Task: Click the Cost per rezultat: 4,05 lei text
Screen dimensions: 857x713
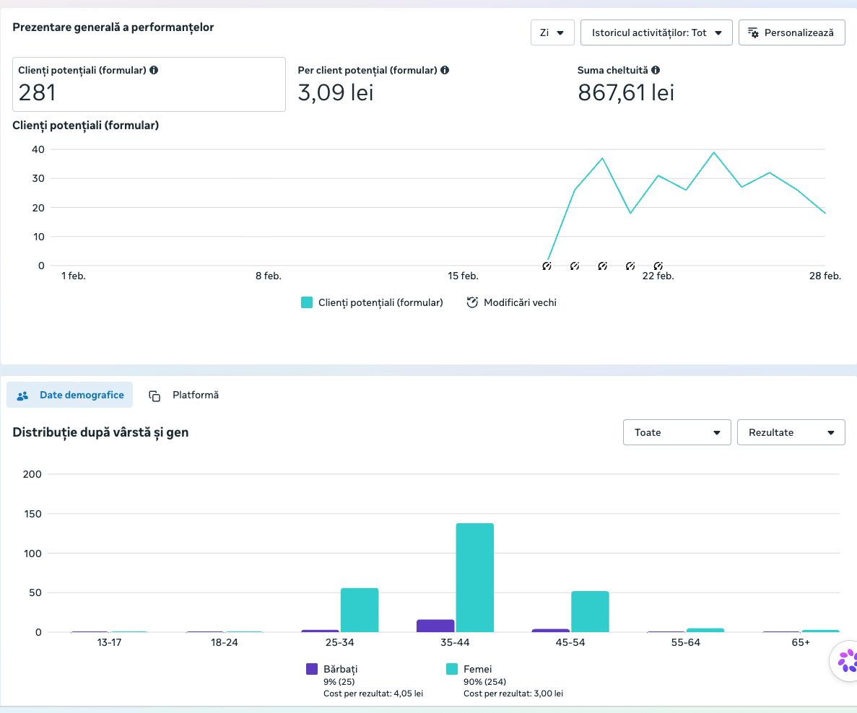Action: coord(373,694)
